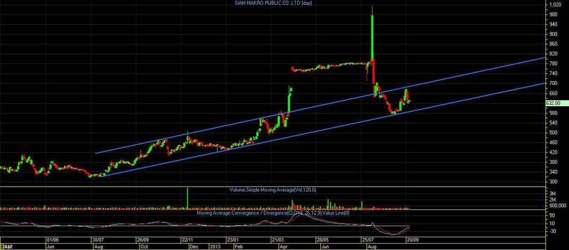Click the 820 price axis label

[554, 54]
